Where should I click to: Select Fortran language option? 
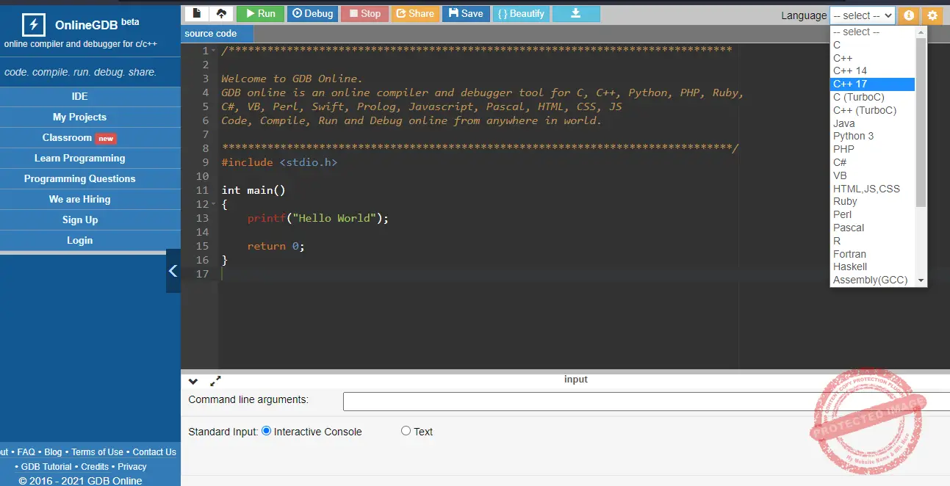pyautogui.click(x=873, y=254)
